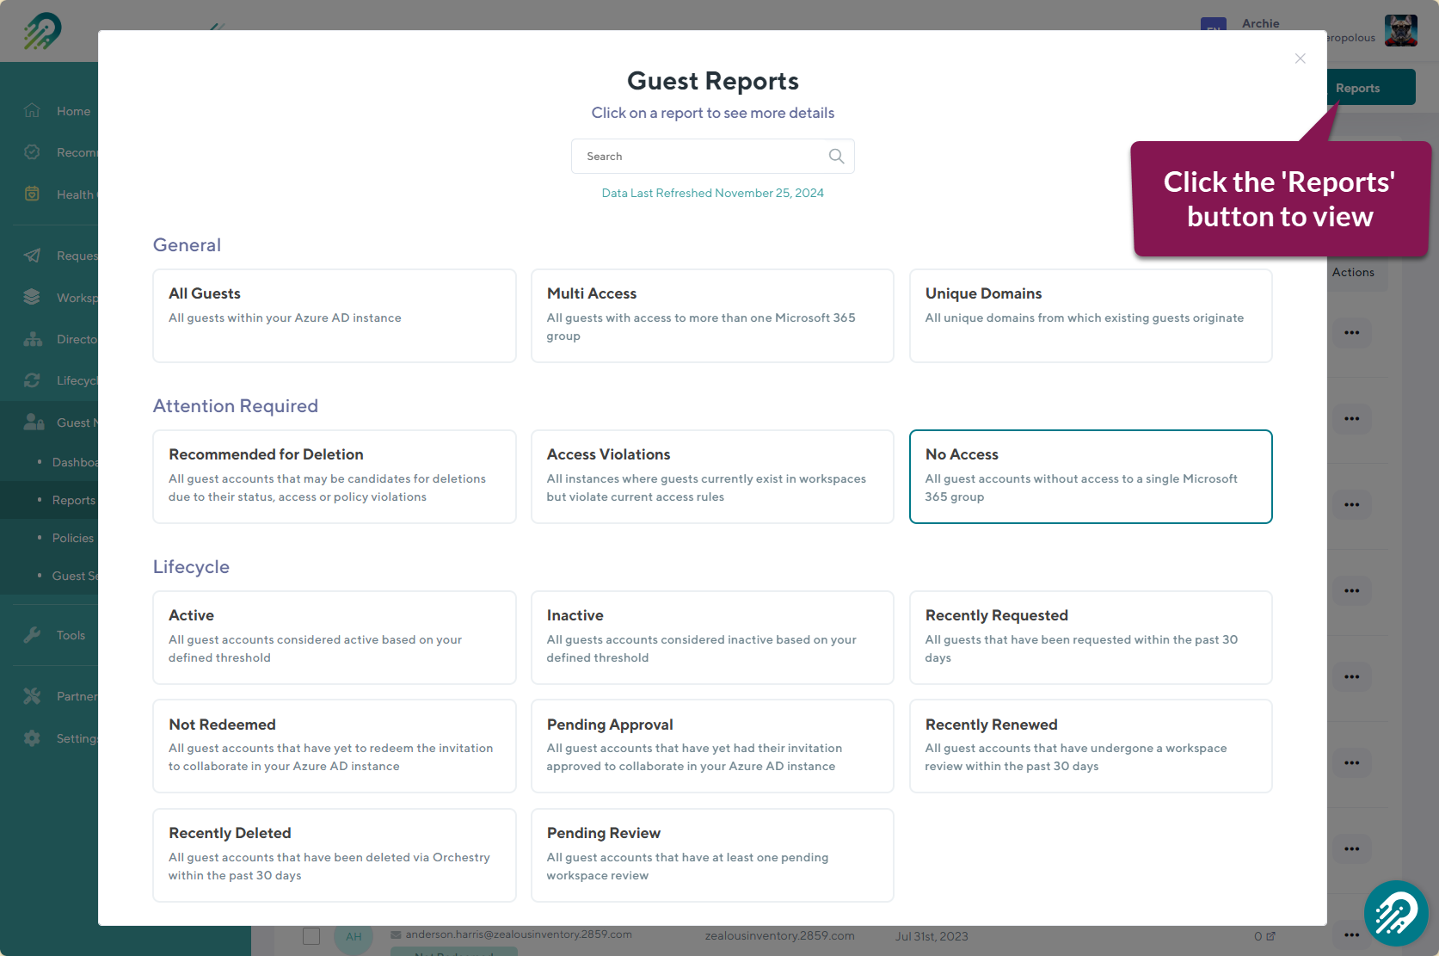
Task: Open the Health Check calendar icon
Action: click(x=33, y=194)
